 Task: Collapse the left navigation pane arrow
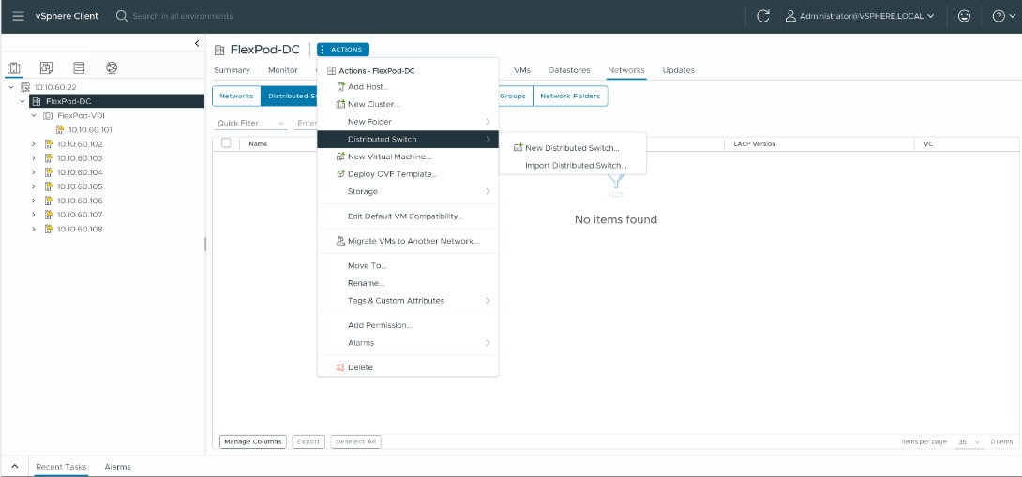pos(197,44)
